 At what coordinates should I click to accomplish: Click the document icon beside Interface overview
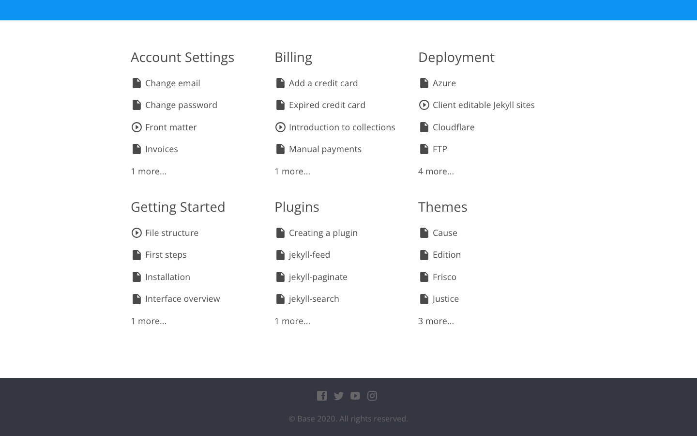pyautogui.click(x=136, y=299)
